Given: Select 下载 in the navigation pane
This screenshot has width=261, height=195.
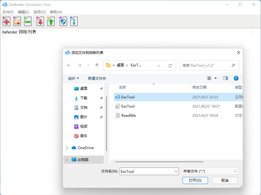Looking at the screenshot, I should click(83, 98).
